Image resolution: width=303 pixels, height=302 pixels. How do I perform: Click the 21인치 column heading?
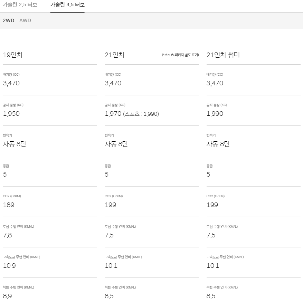pos(114,55)
